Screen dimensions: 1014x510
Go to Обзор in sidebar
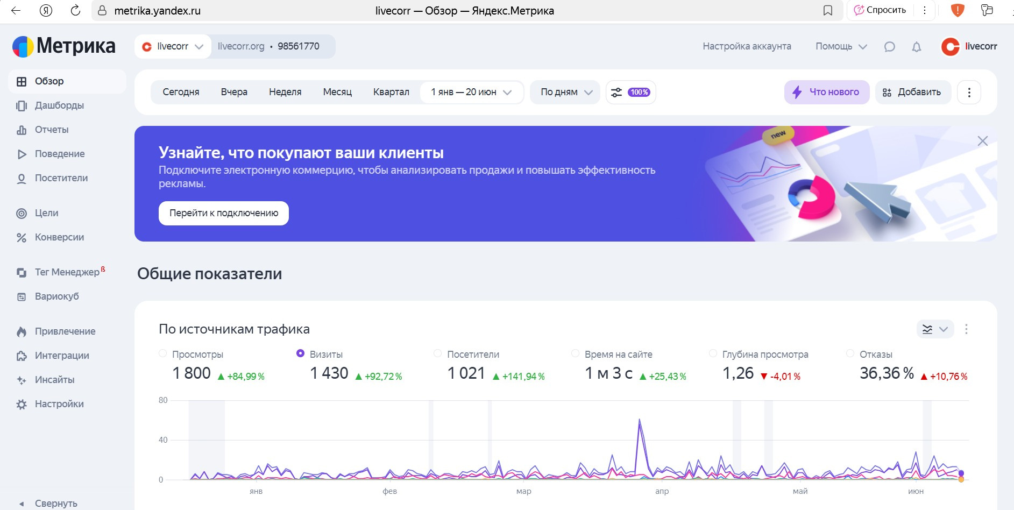[67, 81]
